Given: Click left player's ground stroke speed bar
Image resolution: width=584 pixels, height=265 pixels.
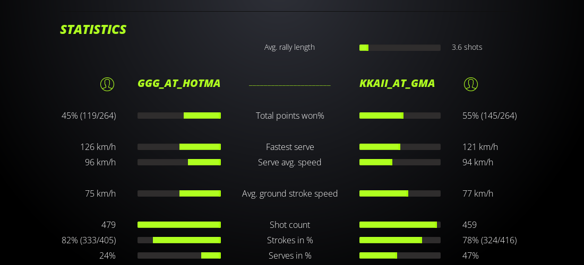Looking at the screenshot, I should pyautogui.click(x=179, y=193).
